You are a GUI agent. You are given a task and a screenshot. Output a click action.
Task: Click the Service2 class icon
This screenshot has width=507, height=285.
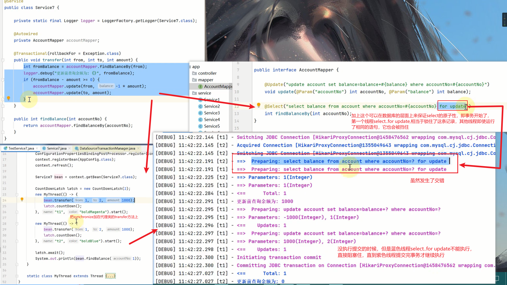(200, 106)
